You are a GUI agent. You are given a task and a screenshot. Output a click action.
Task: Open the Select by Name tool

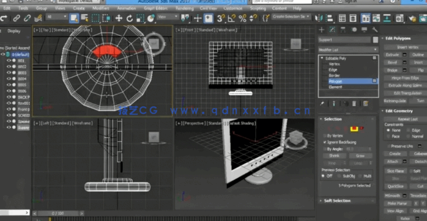click(84, 18)
